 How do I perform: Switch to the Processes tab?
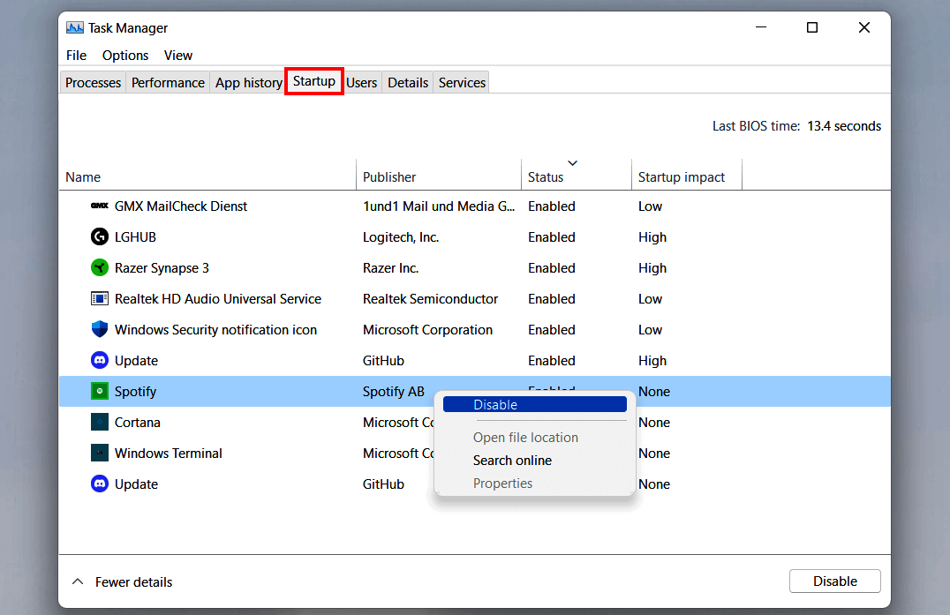pyautogui.click(x=92, y=82)
